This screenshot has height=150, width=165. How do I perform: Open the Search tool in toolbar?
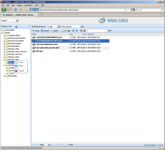(54, 31)
